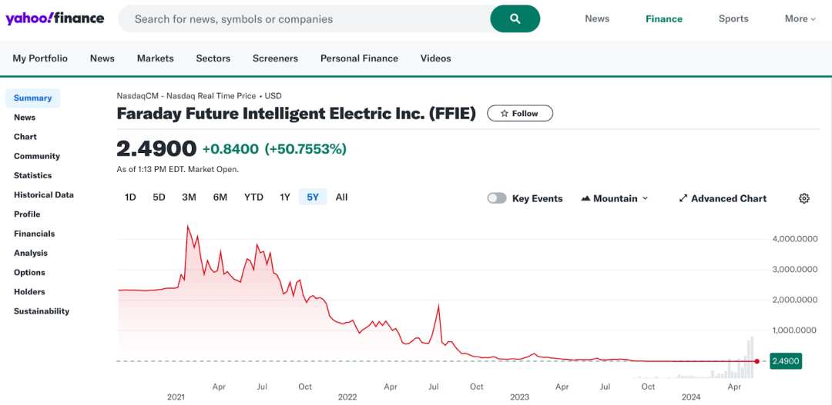Select Financials in the left sidebar
The width and height of the screenshot is (832, 405).
pos(34,234)
